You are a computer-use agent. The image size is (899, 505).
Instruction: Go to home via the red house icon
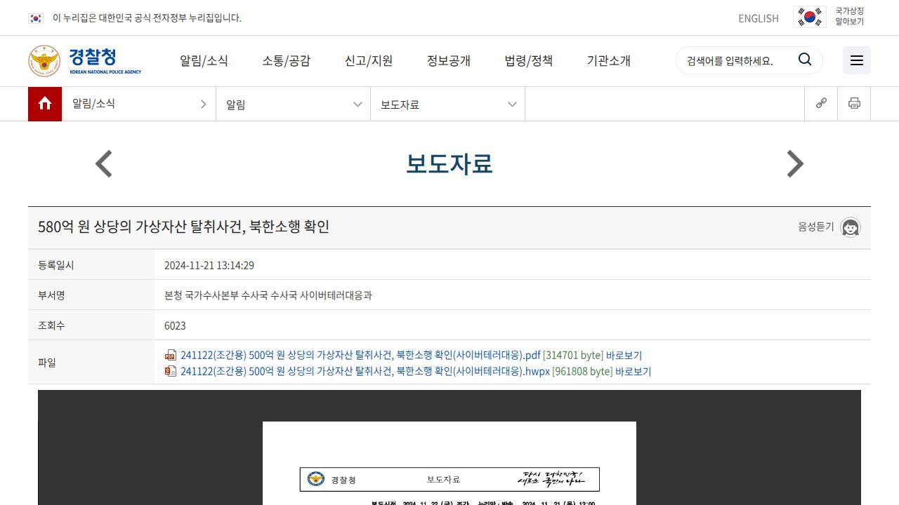[x=45, y=104]
